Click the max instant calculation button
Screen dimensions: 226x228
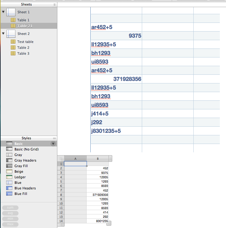(10, 224)
